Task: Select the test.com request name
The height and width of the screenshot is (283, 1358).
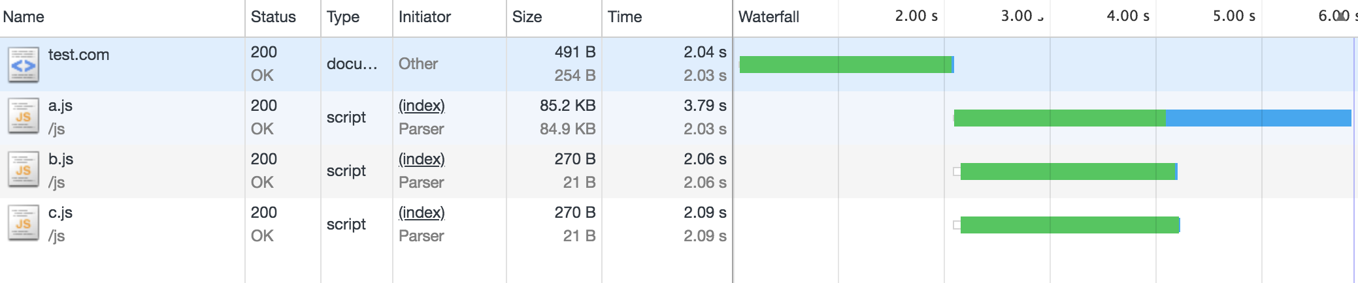Action: [x=78, y=55]
